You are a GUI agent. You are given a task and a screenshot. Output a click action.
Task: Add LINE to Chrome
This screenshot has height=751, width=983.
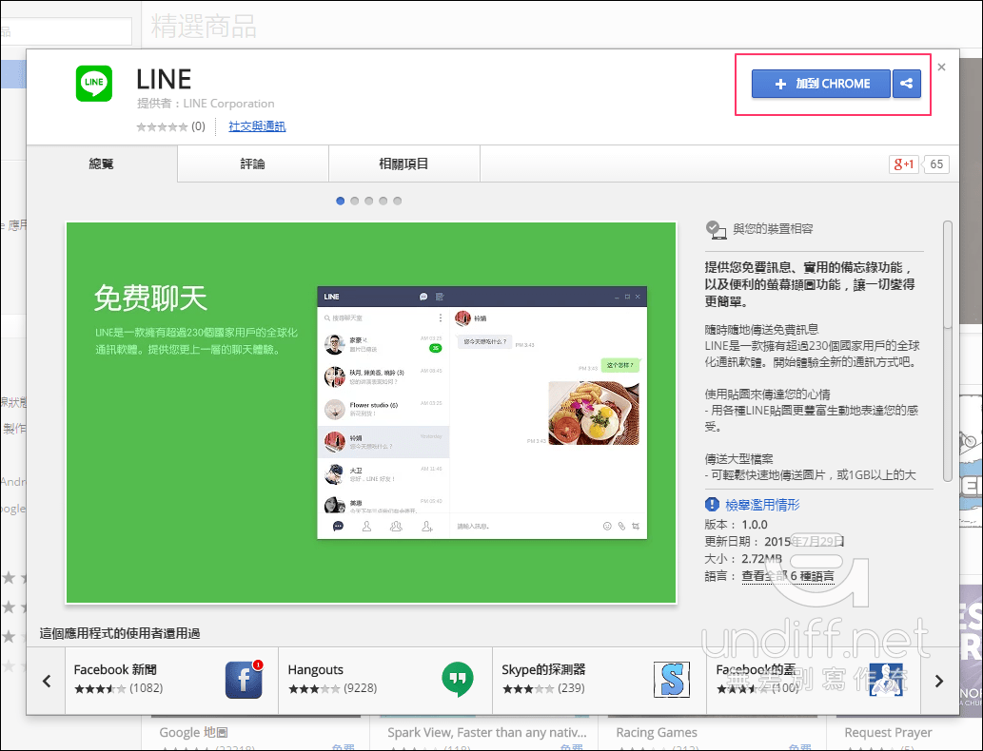[x=820, y=84]
